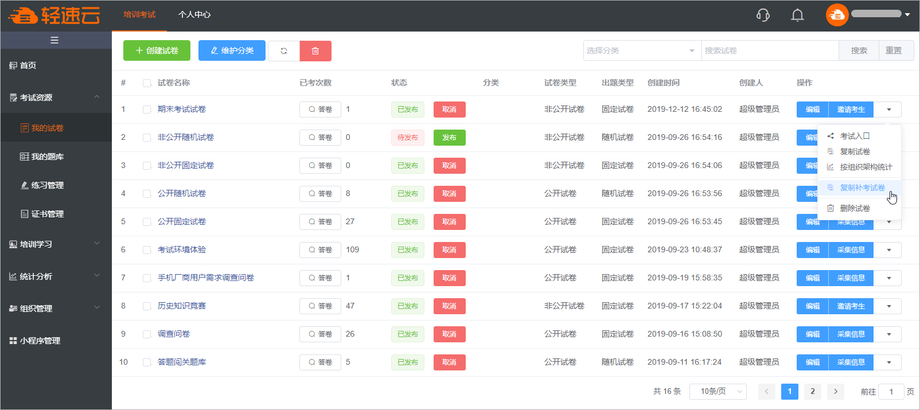Click the 搜索 button
This screenshot has height=410, width=920.
(x=859, y=50)
